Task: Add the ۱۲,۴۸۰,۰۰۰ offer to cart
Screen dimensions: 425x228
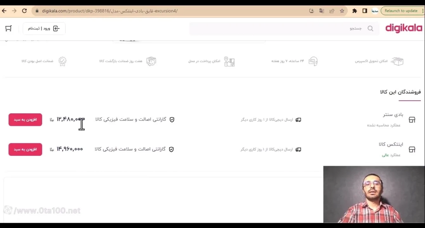Action: pos(25,120)
